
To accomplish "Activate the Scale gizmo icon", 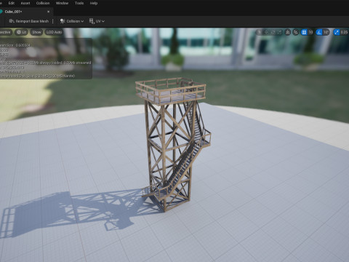I will click(x=279, y=32).
